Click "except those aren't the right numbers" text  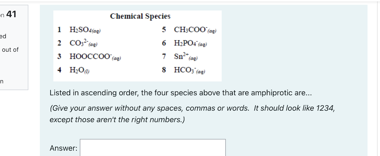[x=117, y=120]
